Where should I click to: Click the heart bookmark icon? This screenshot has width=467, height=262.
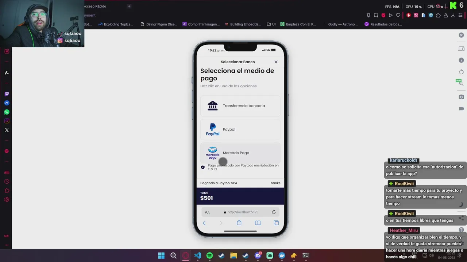click(x=398, y=15)
